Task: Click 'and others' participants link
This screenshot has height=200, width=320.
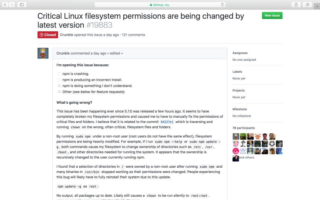Action: [247, 158]
